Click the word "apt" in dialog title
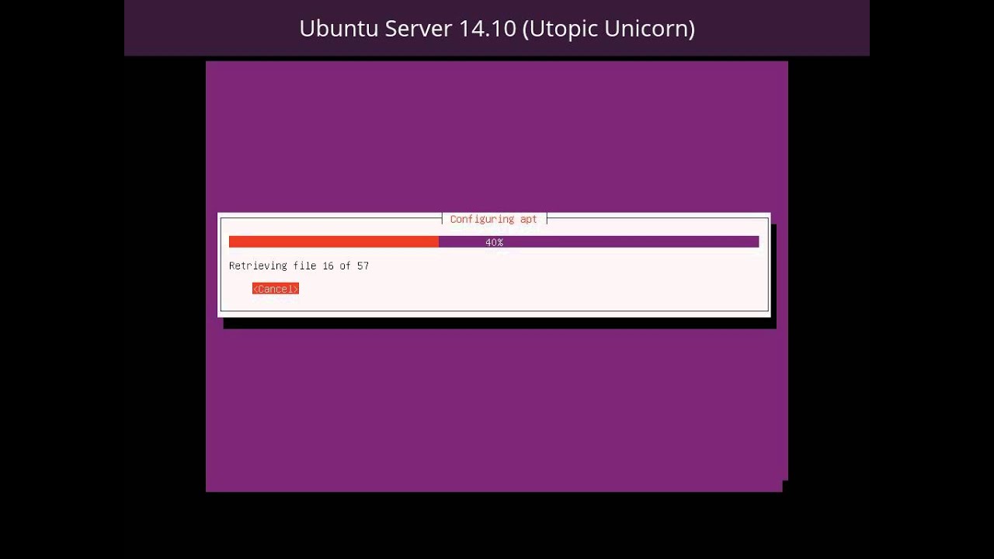Image resolution: width=994 pixels, height=559 pixels. 529,219
